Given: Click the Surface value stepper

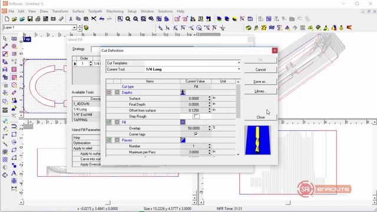Looking at the screenshot, I should tap(210, 98).
